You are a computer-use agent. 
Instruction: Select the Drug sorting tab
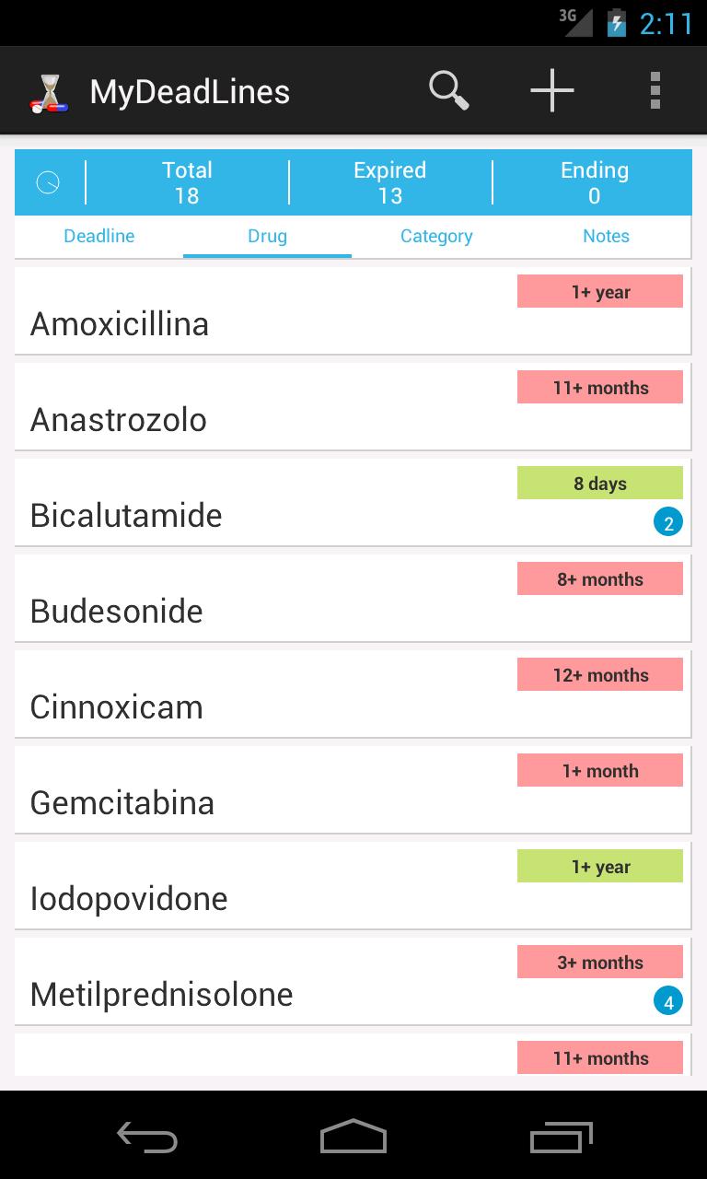coord(267,237)
